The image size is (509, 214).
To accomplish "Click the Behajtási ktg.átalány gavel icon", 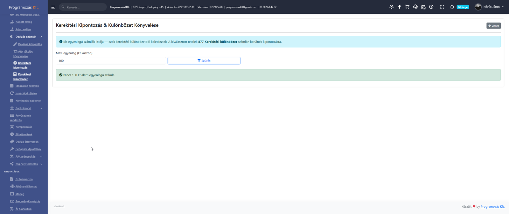I will tap(12, 149).
